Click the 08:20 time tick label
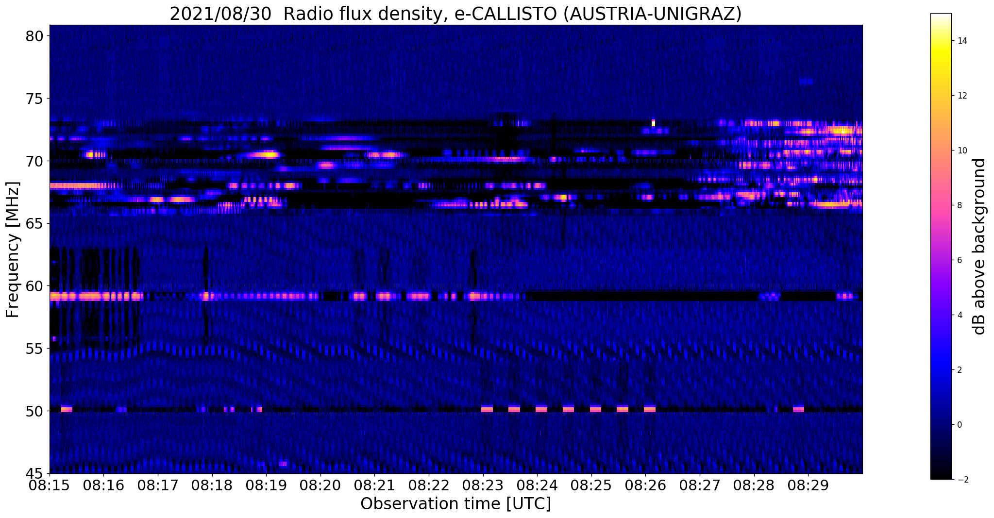994x518 pixels. [320, 485]
